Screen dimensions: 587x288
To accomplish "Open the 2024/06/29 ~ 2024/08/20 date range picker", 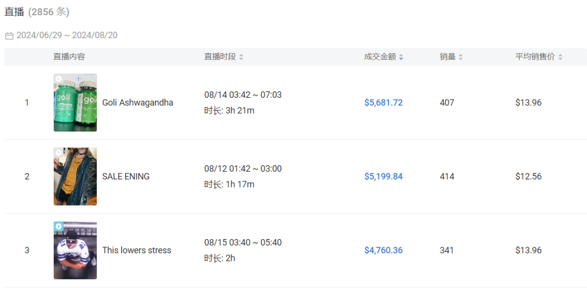I will pos(67,35).
